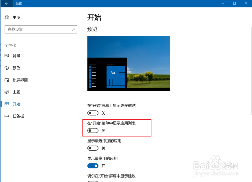Enable 在开始屏幕上显示更多磁贴
This screenshot has height=182, width=252.
(93, 113)
